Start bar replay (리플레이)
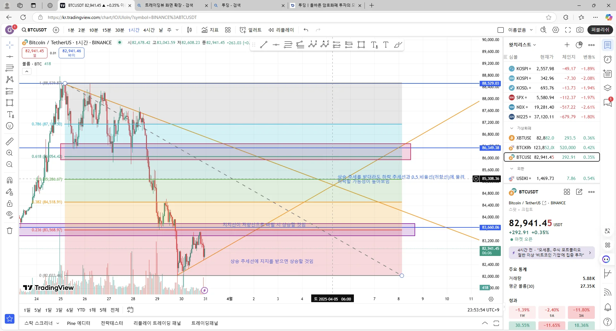Viewport: 616px width, 331px height. (x=281, y=30)
